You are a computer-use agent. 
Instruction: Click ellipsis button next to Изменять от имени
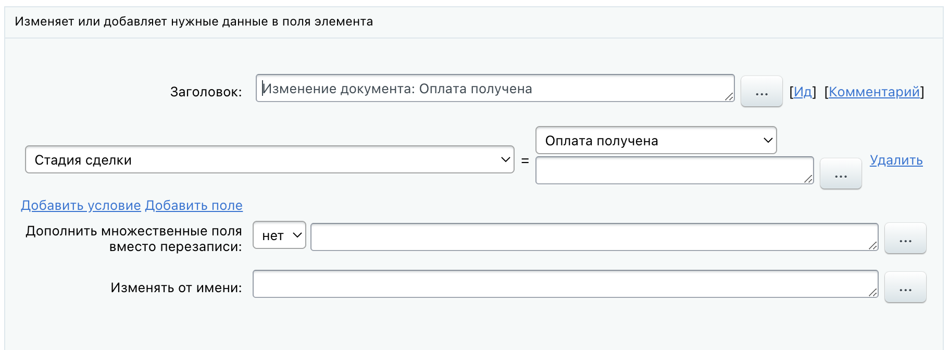tap(905, 287)
